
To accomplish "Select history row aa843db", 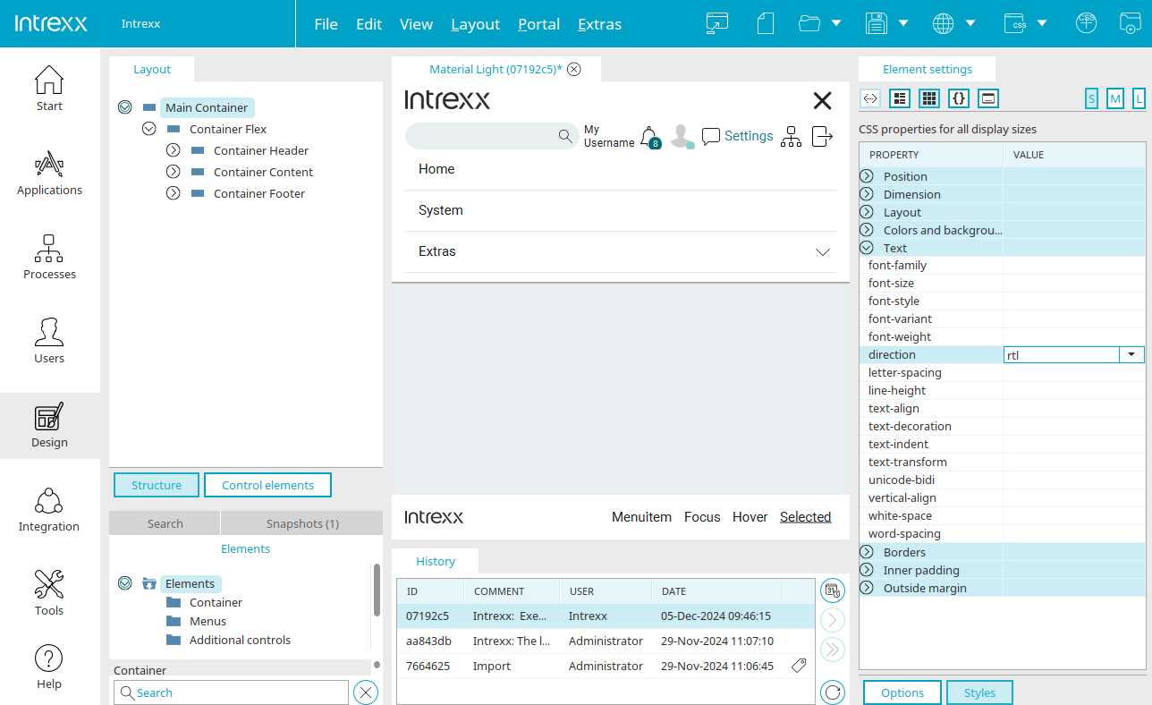I will [606, 641].
